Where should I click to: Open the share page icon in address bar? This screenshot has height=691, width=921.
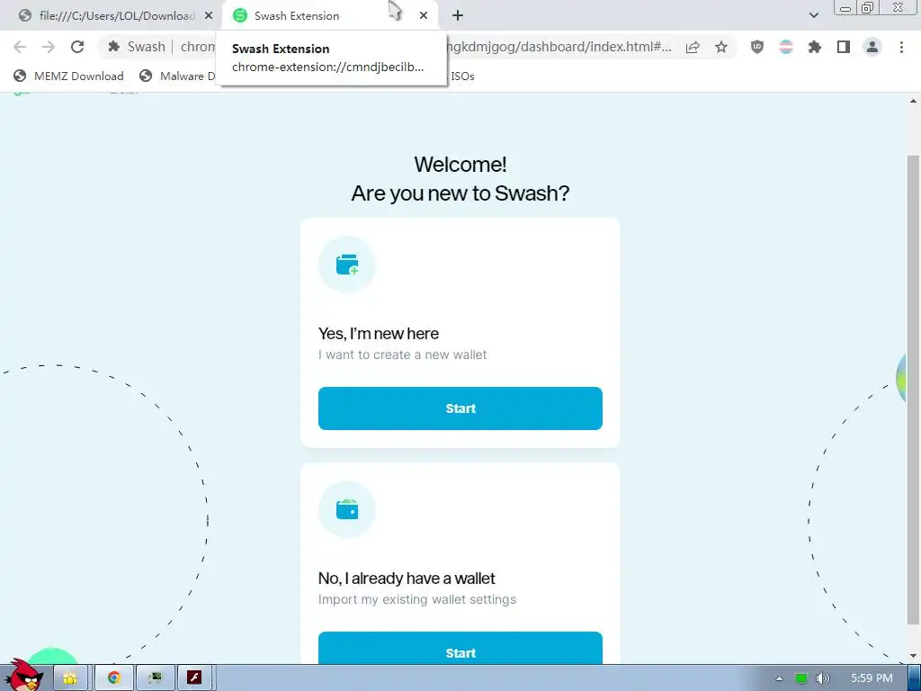pyautogui.click(x=693, y=47)
